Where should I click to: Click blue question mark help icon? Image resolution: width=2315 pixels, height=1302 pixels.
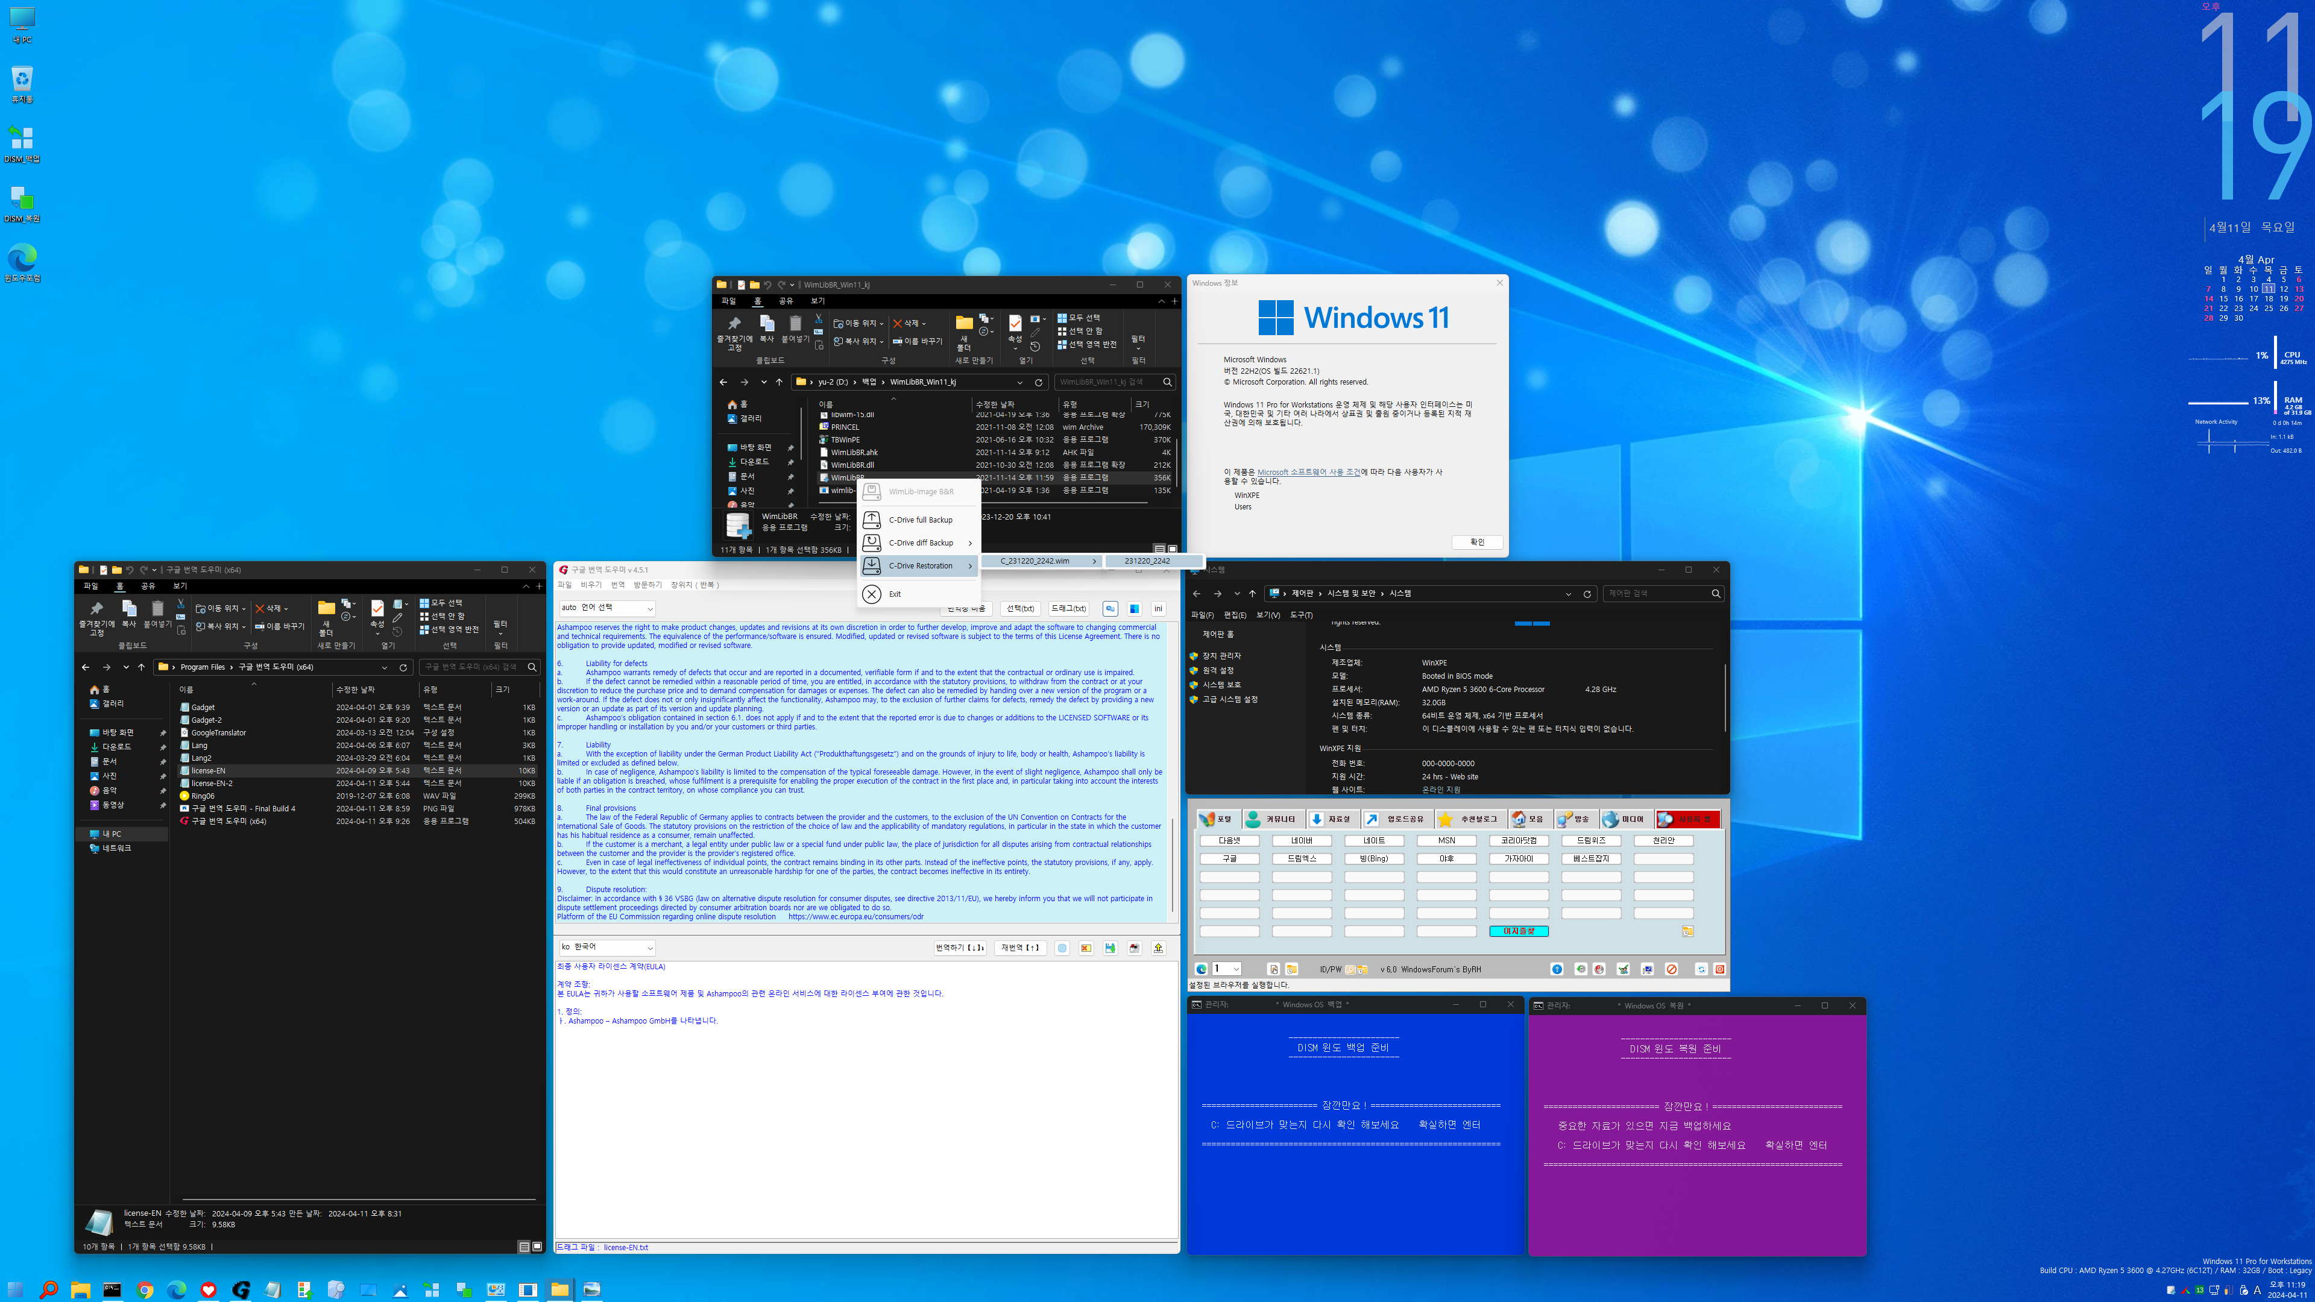[x=1557, y=969]
